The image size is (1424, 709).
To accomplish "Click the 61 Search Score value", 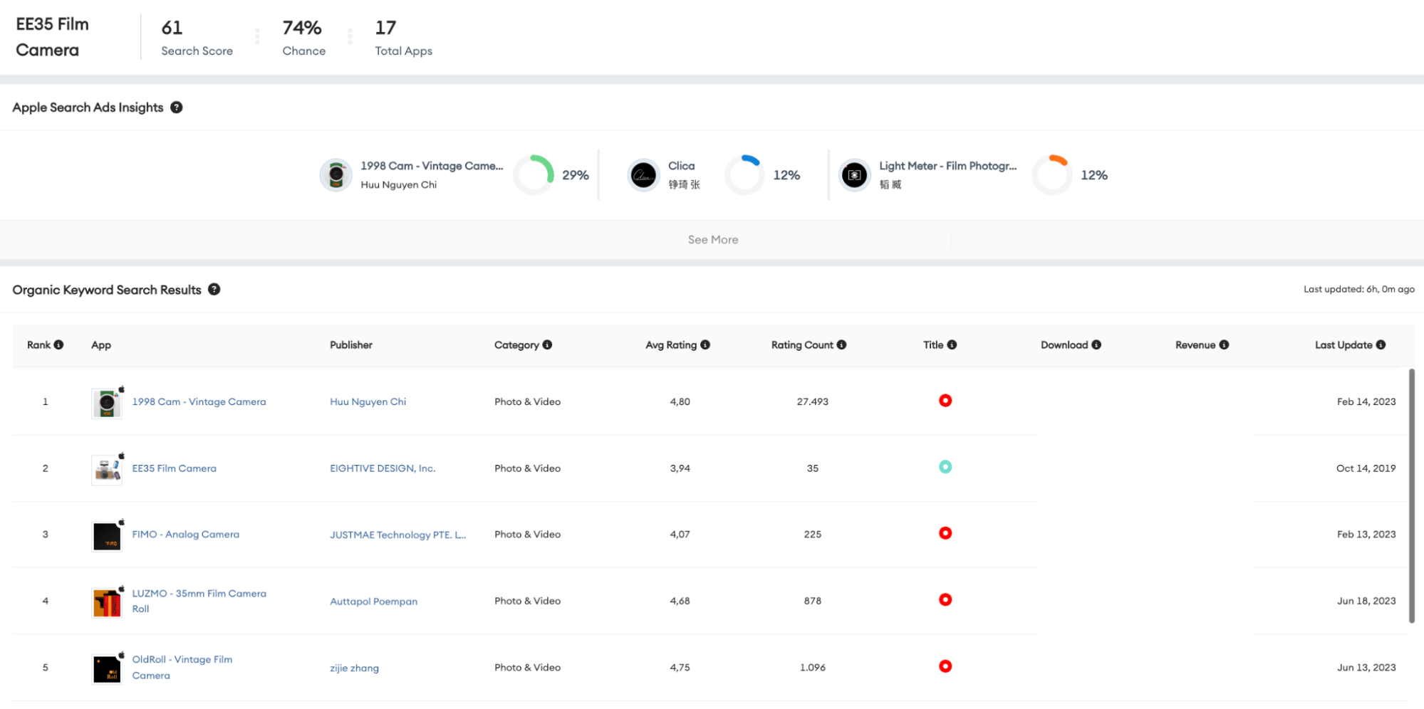I will (172, 28).
